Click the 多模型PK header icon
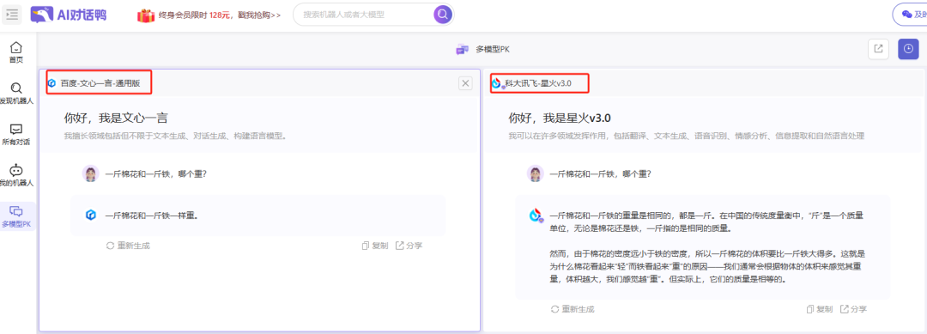Image resolution: width=927 pixels, height=334 pixels. pyautogui.click(x=463, y=50)
